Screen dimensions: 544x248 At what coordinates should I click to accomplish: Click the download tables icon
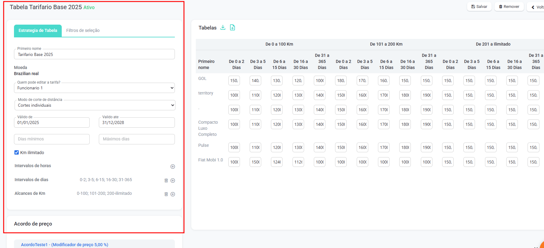coord(223,28)
